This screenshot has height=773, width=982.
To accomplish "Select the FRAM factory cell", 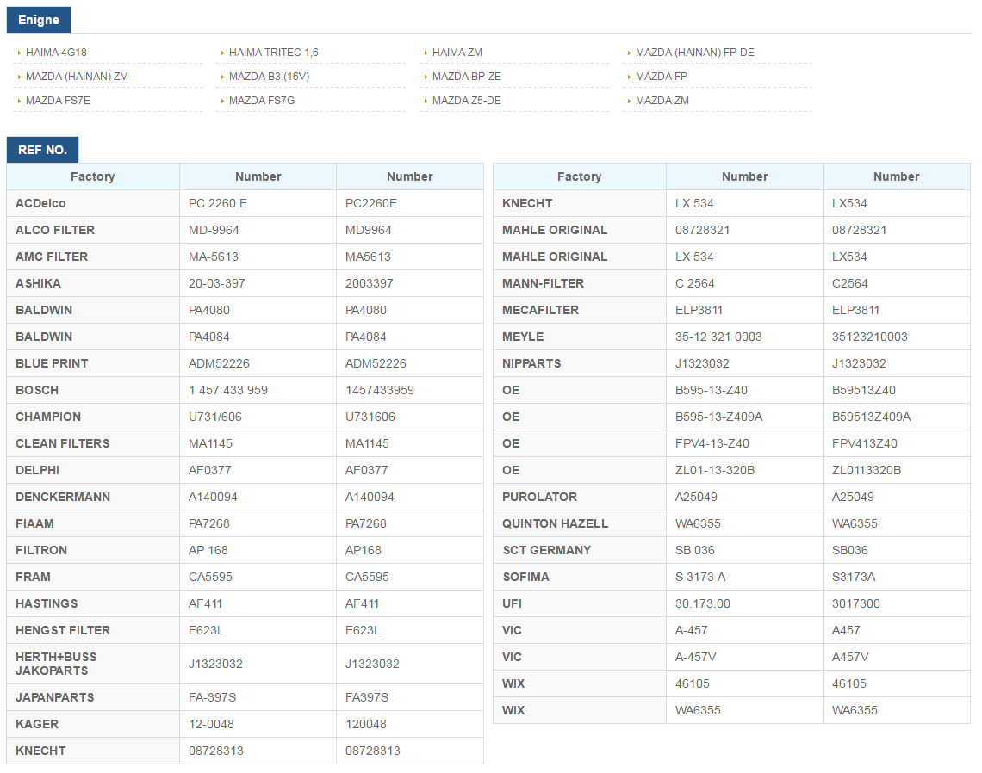I will (93, 577).
